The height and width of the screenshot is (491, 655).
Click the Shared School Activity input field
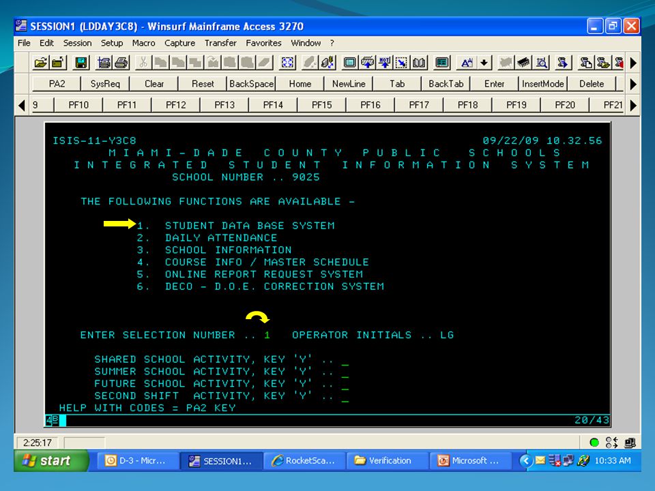click(x=345, y=360)
